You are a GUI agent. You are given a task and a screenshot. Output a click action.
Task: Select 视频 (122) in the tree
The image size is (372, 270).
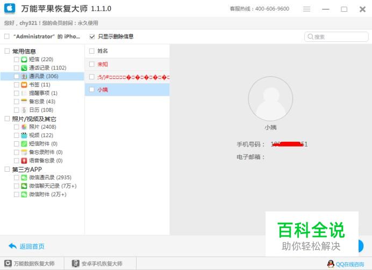click(41, 135)
